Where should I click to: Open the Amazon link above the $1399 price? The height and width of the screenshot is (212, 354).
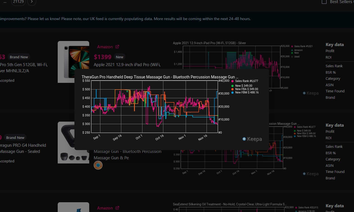pyautogui.click(x=105, y=47)
